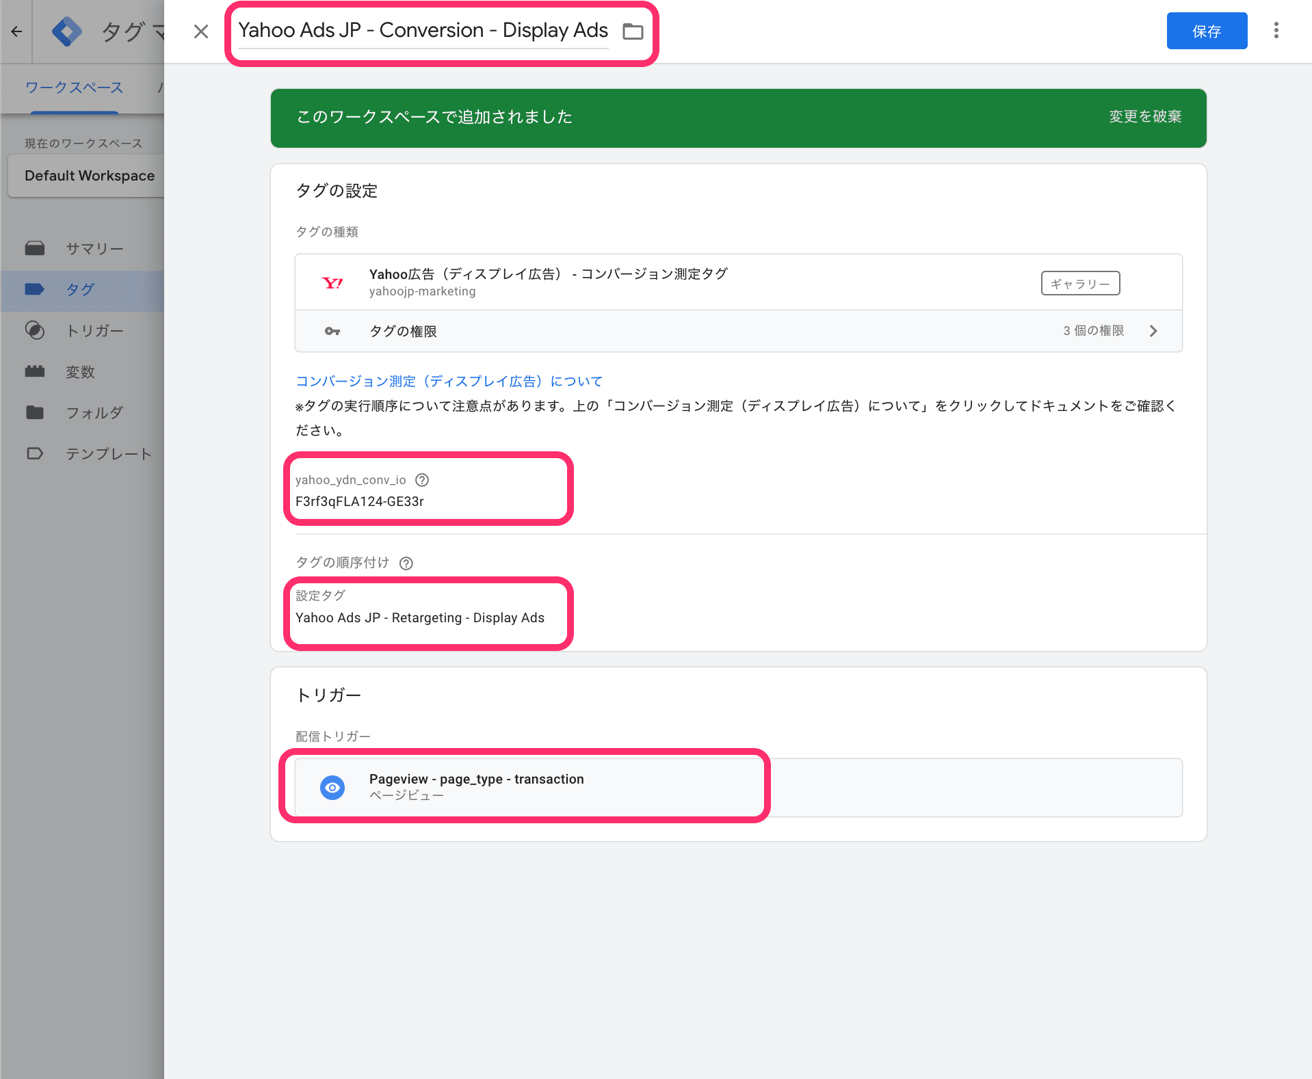
Task: Open the three-dot more options menu
Action: (1276, 31)
